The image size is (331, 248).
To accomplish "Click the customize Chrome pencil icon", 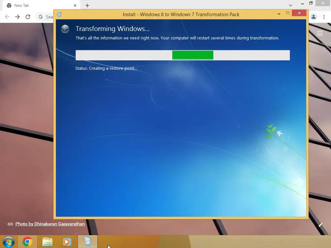I will [x=320, y=225].
